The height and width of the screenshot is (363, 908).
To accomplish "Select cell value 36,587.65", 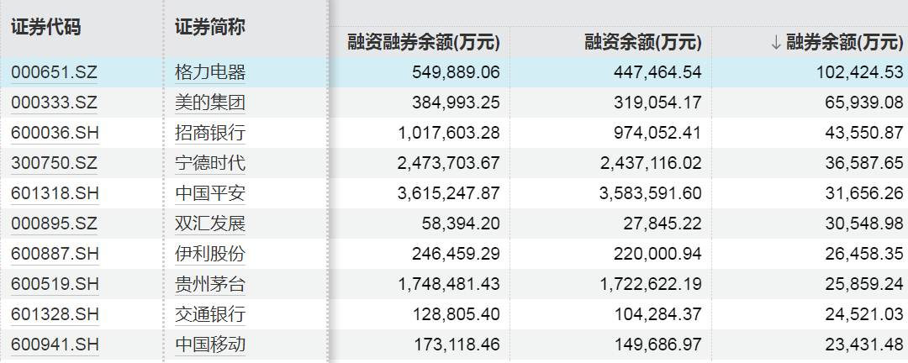I will (x=864, y=163).
